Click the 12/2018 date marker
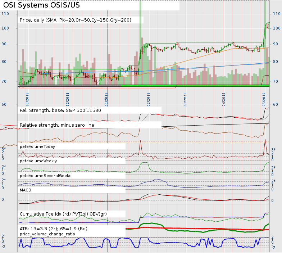The height and width of the screenshot is (253, 282). click(x=68, y=99)
